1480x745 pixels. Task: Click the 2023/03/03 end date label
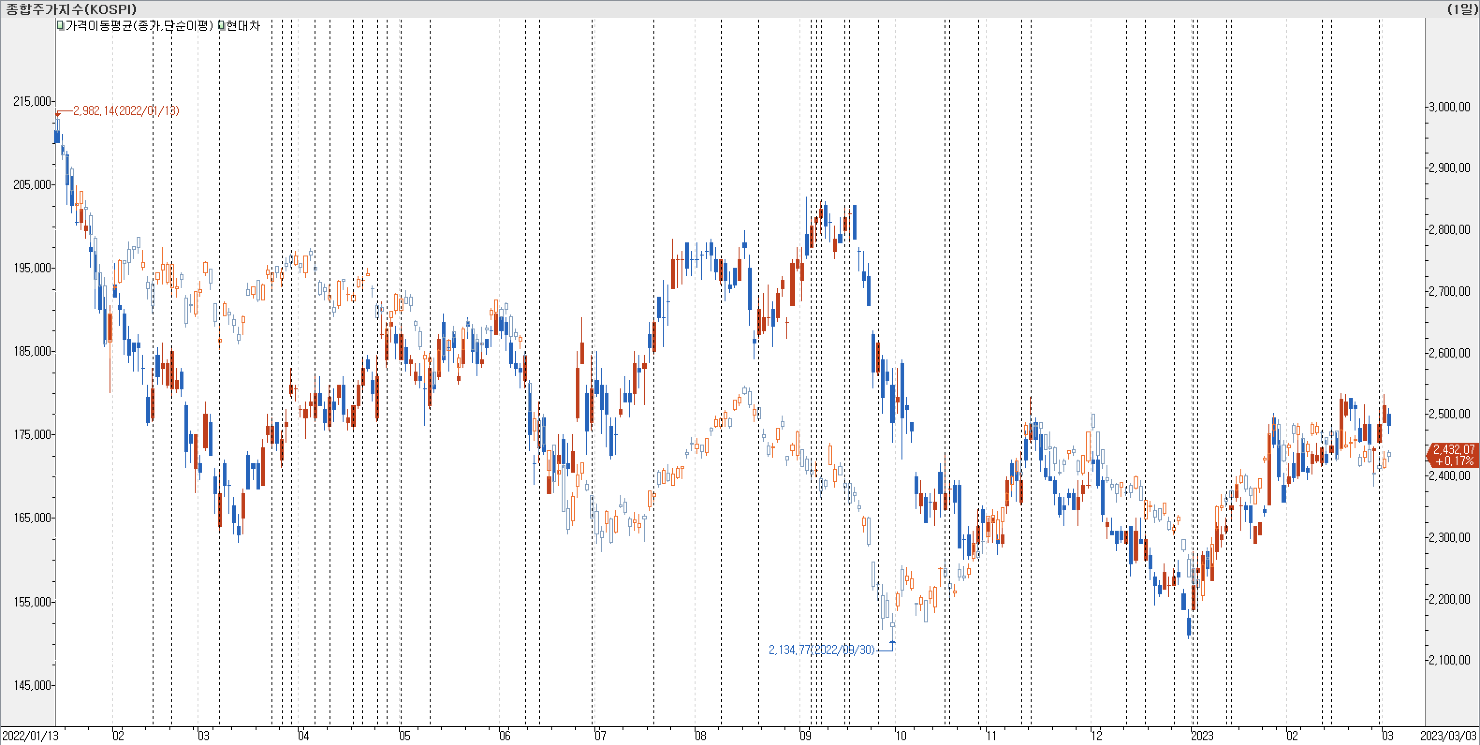[1448, 736]
